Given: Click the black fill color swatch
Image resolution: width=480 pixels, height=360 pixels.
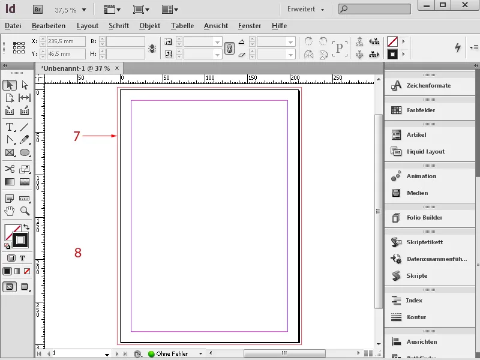Looking at the screenshot, I should tap(8, 271).
